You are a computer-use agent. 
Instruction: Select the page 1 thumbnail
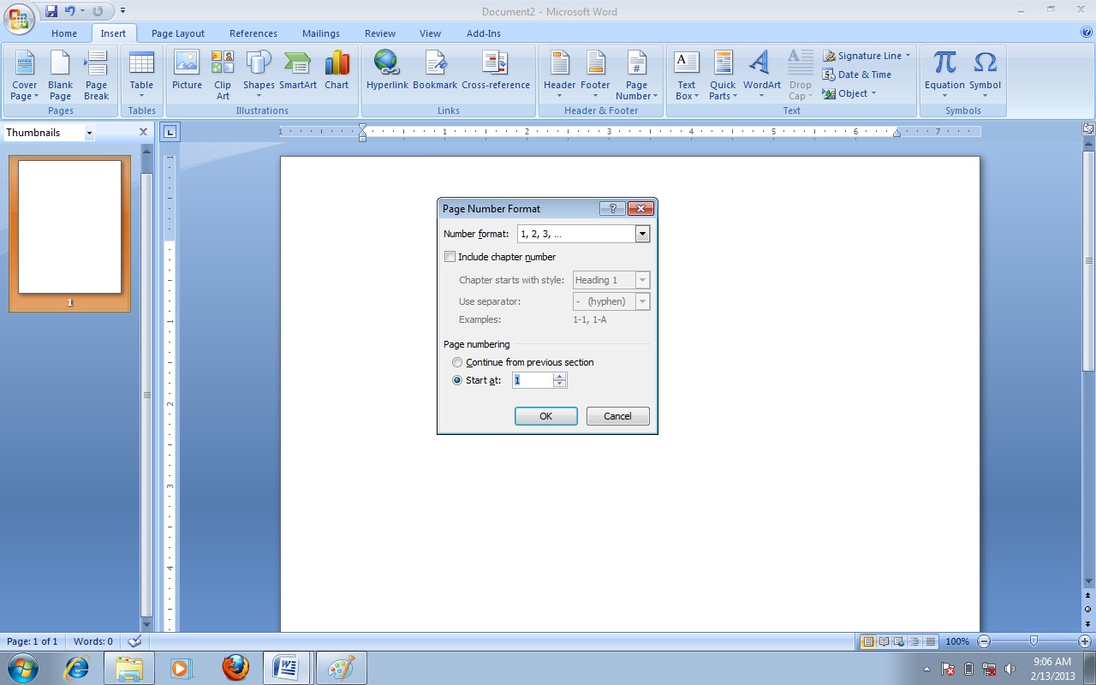point(69,233)
